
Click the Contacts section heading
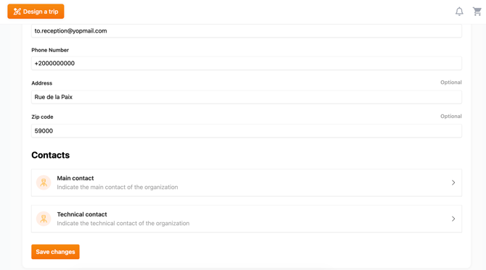coord(51,155)
